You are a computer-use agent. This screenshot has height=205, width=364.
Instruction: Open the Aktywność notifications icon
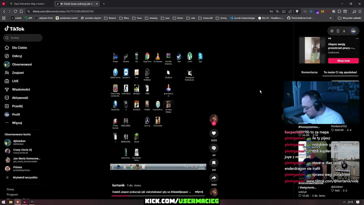tap(7, 98)
